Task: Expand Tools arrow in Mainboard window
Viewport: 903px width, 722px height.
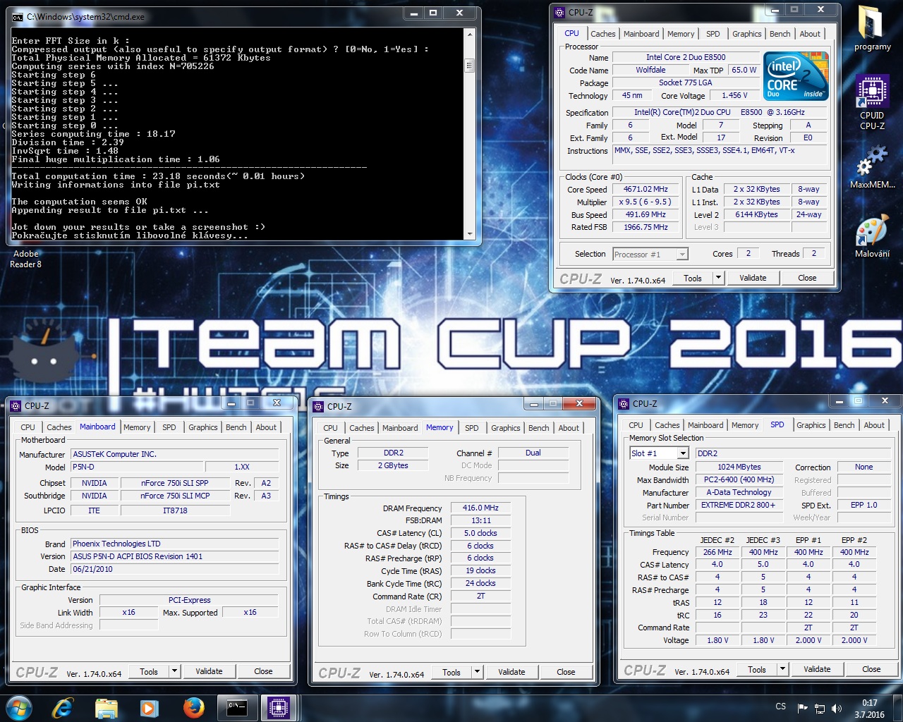Action: pos(174,671)
